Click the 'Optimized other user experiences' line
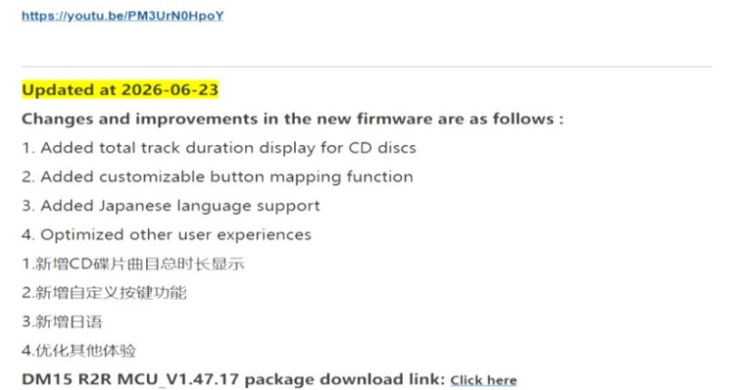Image resolution: width=735 pixels, height=390 pixels. click(x=166, y=234)
